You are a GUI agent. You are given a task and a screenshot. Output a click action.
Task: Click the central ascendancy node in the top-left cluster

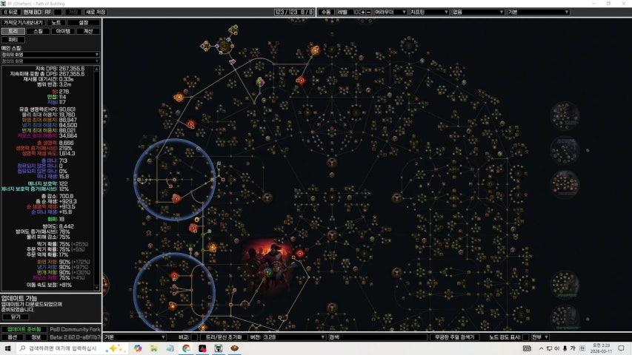pyautogui.click(x=224, y=46)
